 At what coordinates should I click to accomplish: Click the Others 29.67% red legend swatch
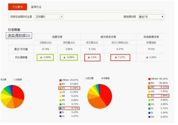[60, 80]
